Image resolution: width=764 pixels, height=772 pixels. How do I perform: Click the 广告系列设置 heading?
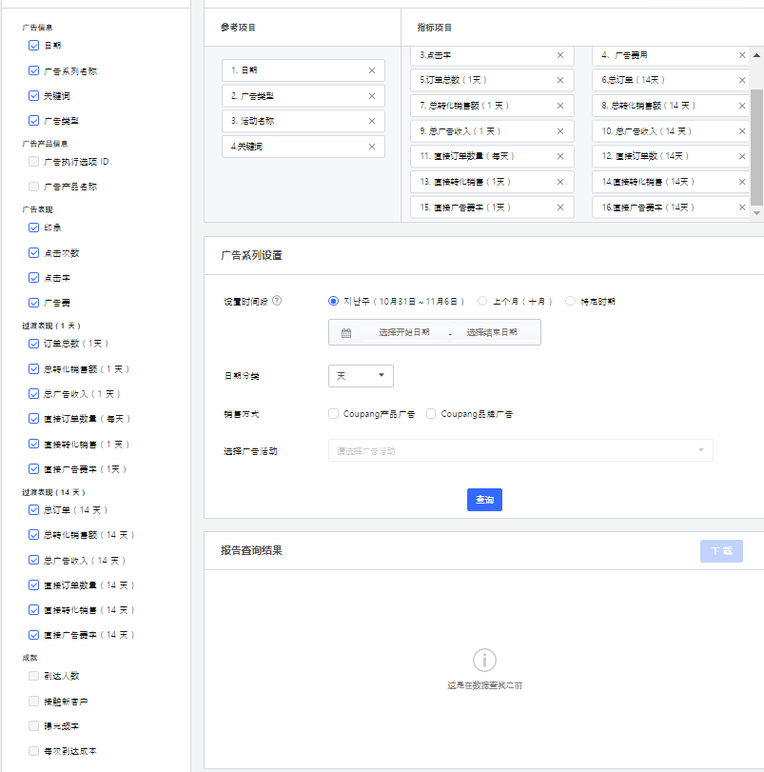(251, 255)
